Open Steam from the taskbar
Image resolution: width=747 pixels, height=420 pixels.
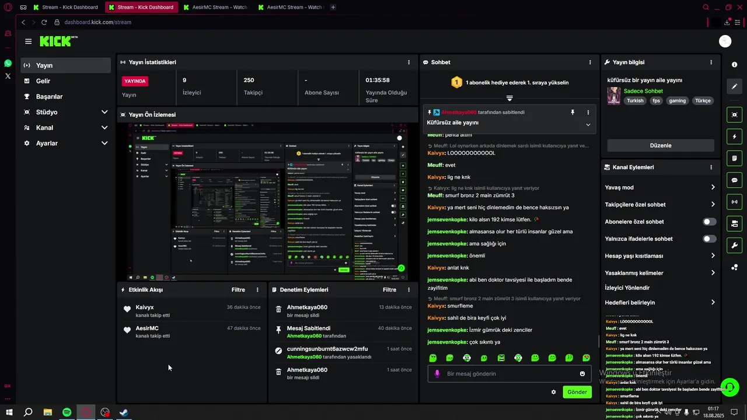tap(124, 412)
